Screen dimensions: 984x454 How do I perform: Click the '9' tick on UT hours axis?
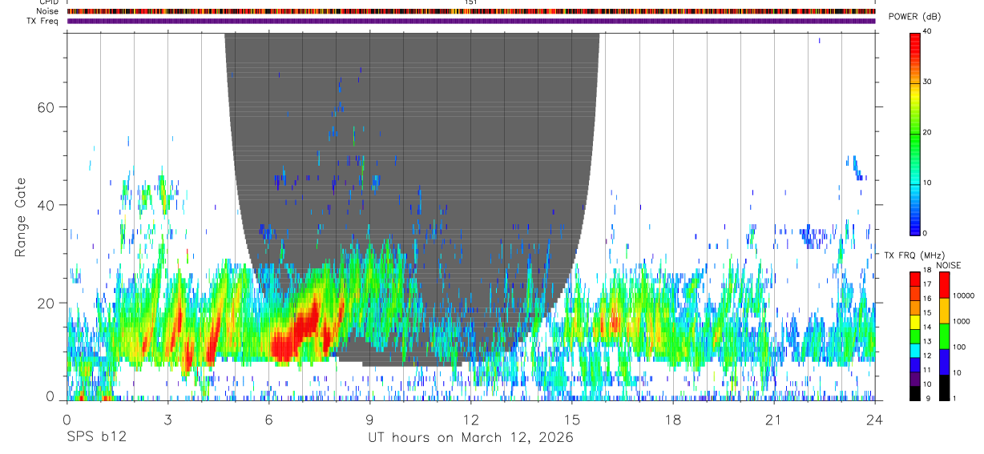[370, 420]
